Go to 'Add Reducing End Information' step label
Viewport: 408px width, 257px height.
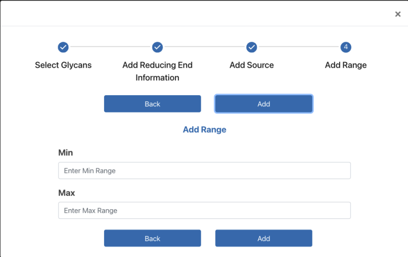pos(158,71)
